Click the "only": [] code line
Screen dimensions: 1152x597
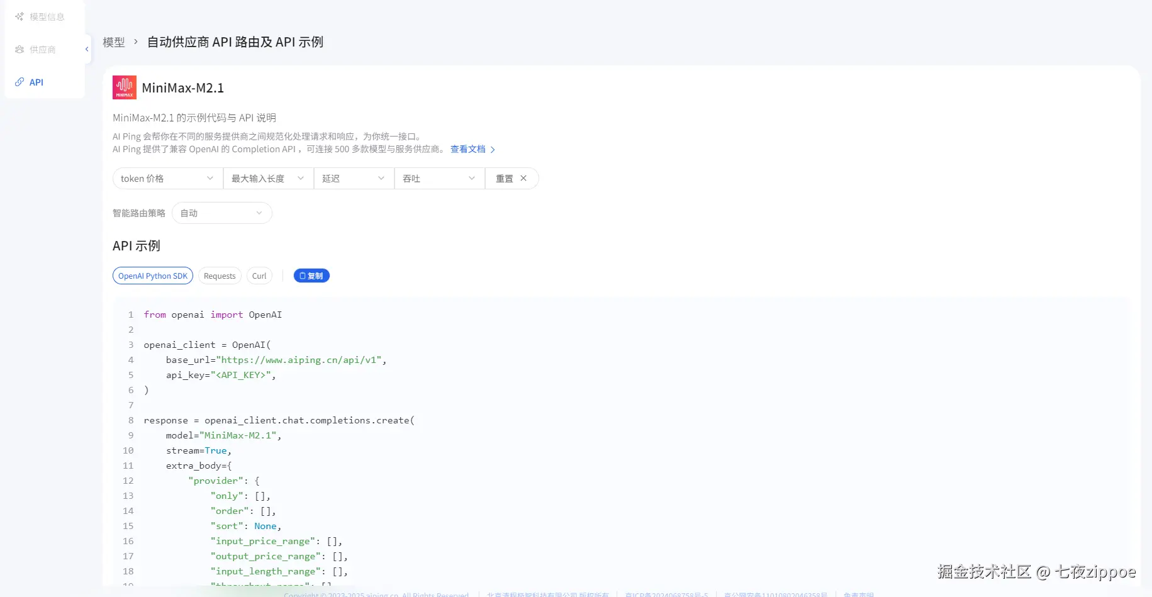point(240,496)
